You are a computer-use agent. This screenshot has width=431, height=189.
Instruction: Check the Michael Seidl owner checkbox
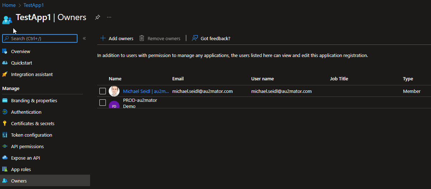(103, 91)
